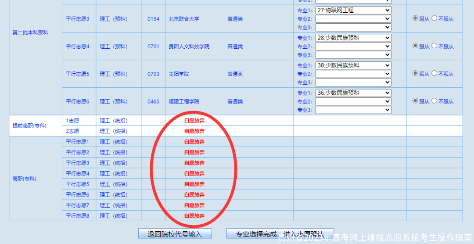Open 专业3 dropdown for 贵阳人文科技学院
The image size is (474, 244).
point(353,55)
